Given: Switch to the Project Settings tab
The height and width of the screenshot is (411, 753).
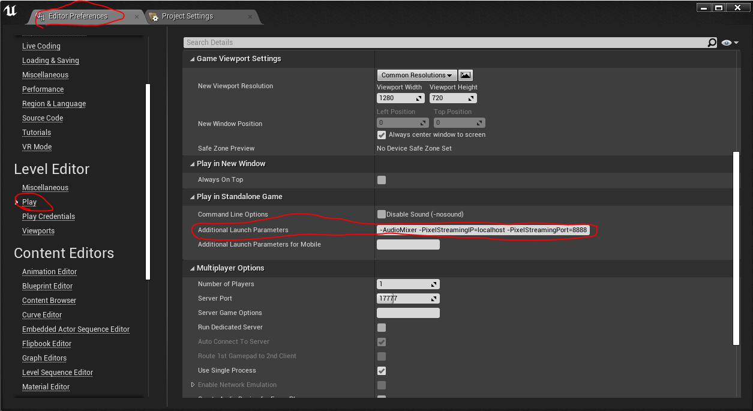Looking at the screenshot, I should pyautogui.click(x=187, y=16).
